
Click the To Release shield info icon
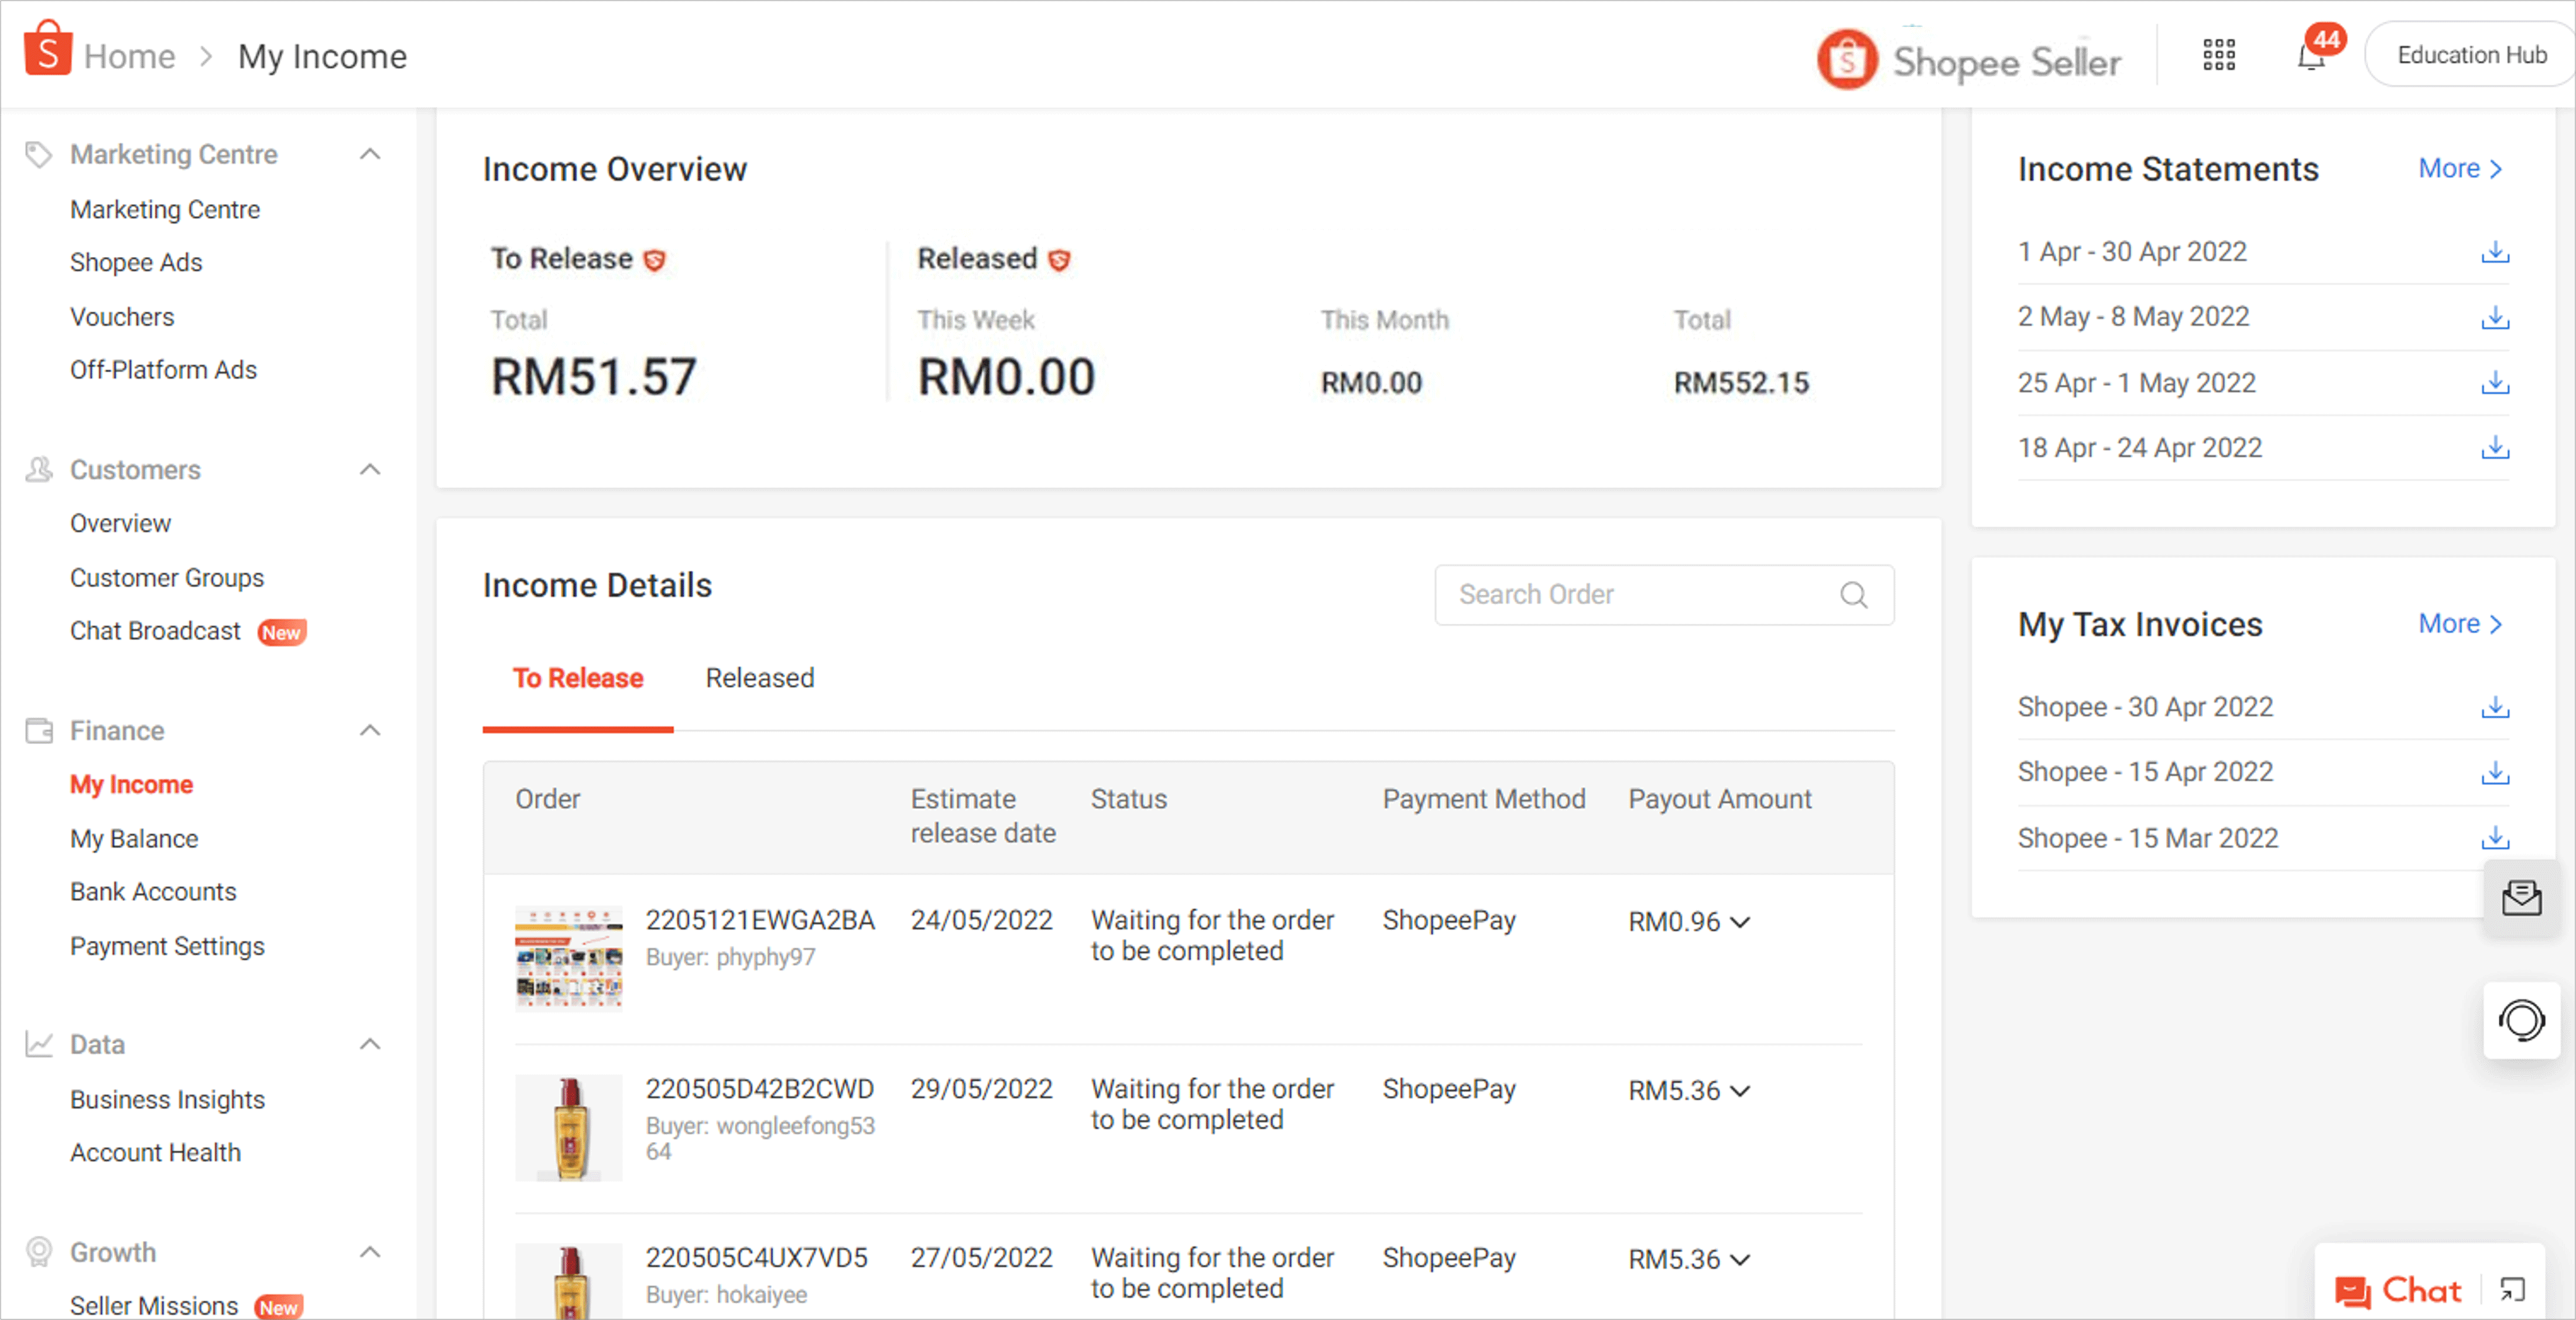[654, 260]
